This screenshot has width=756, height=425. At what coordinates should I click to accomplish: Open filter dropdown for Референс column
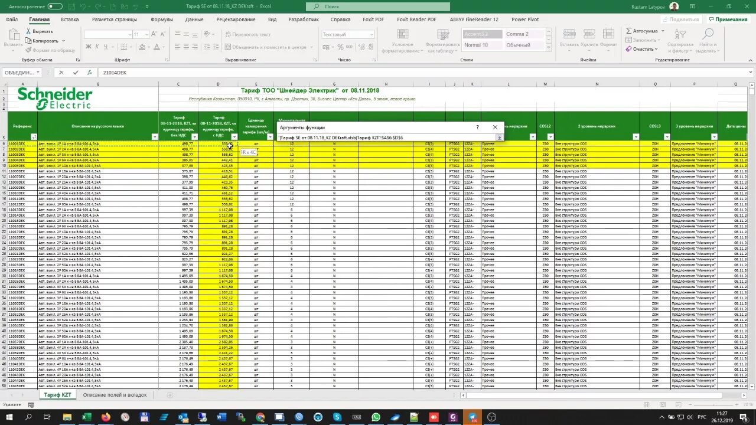33,137
